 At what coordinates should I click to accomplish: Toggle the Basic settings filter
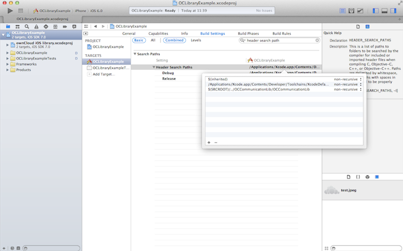(139, 40)
